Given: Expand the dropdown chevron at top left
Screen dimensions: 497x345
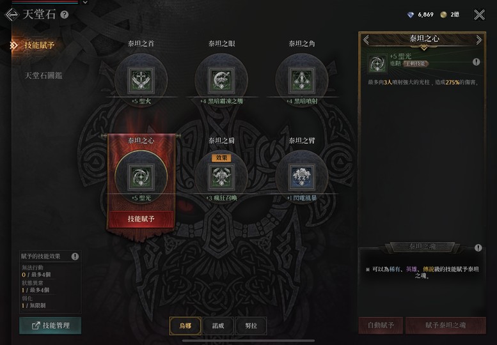Looking at the screenshot, I should pyautogui.click(x=85, y=2).
